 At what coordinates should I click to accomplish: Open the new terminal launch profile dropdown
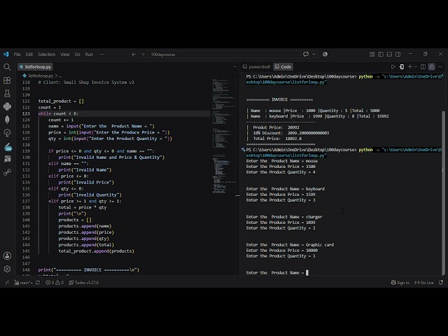click(416, 67)
